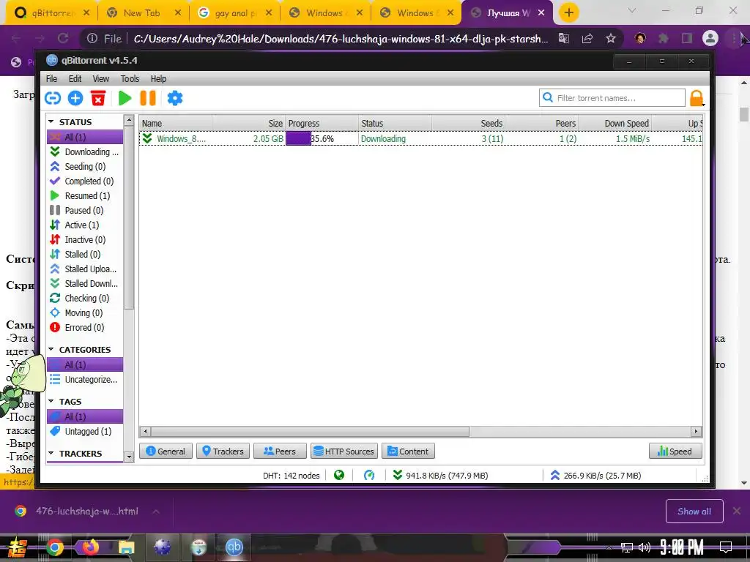Select the Inactive (0) filter
750x562 pixels.
click(85, 240)
